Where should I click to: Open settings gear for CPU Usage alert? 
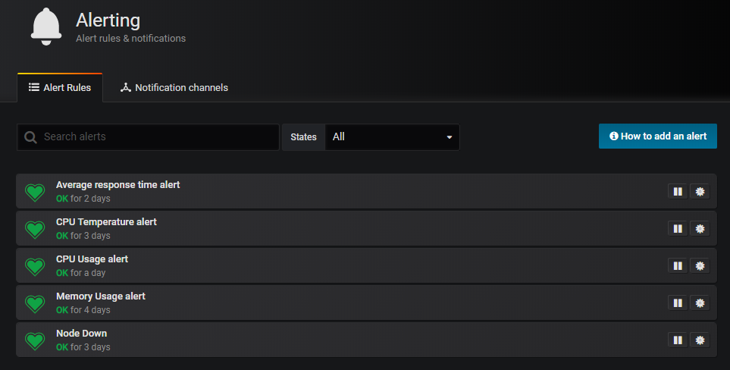click(x=700, y=265)
